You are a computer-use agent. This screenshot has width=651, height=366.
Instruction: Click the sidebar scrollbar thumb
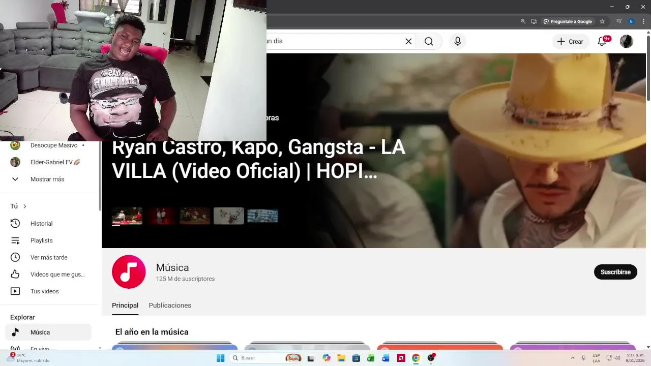(100, 175)
